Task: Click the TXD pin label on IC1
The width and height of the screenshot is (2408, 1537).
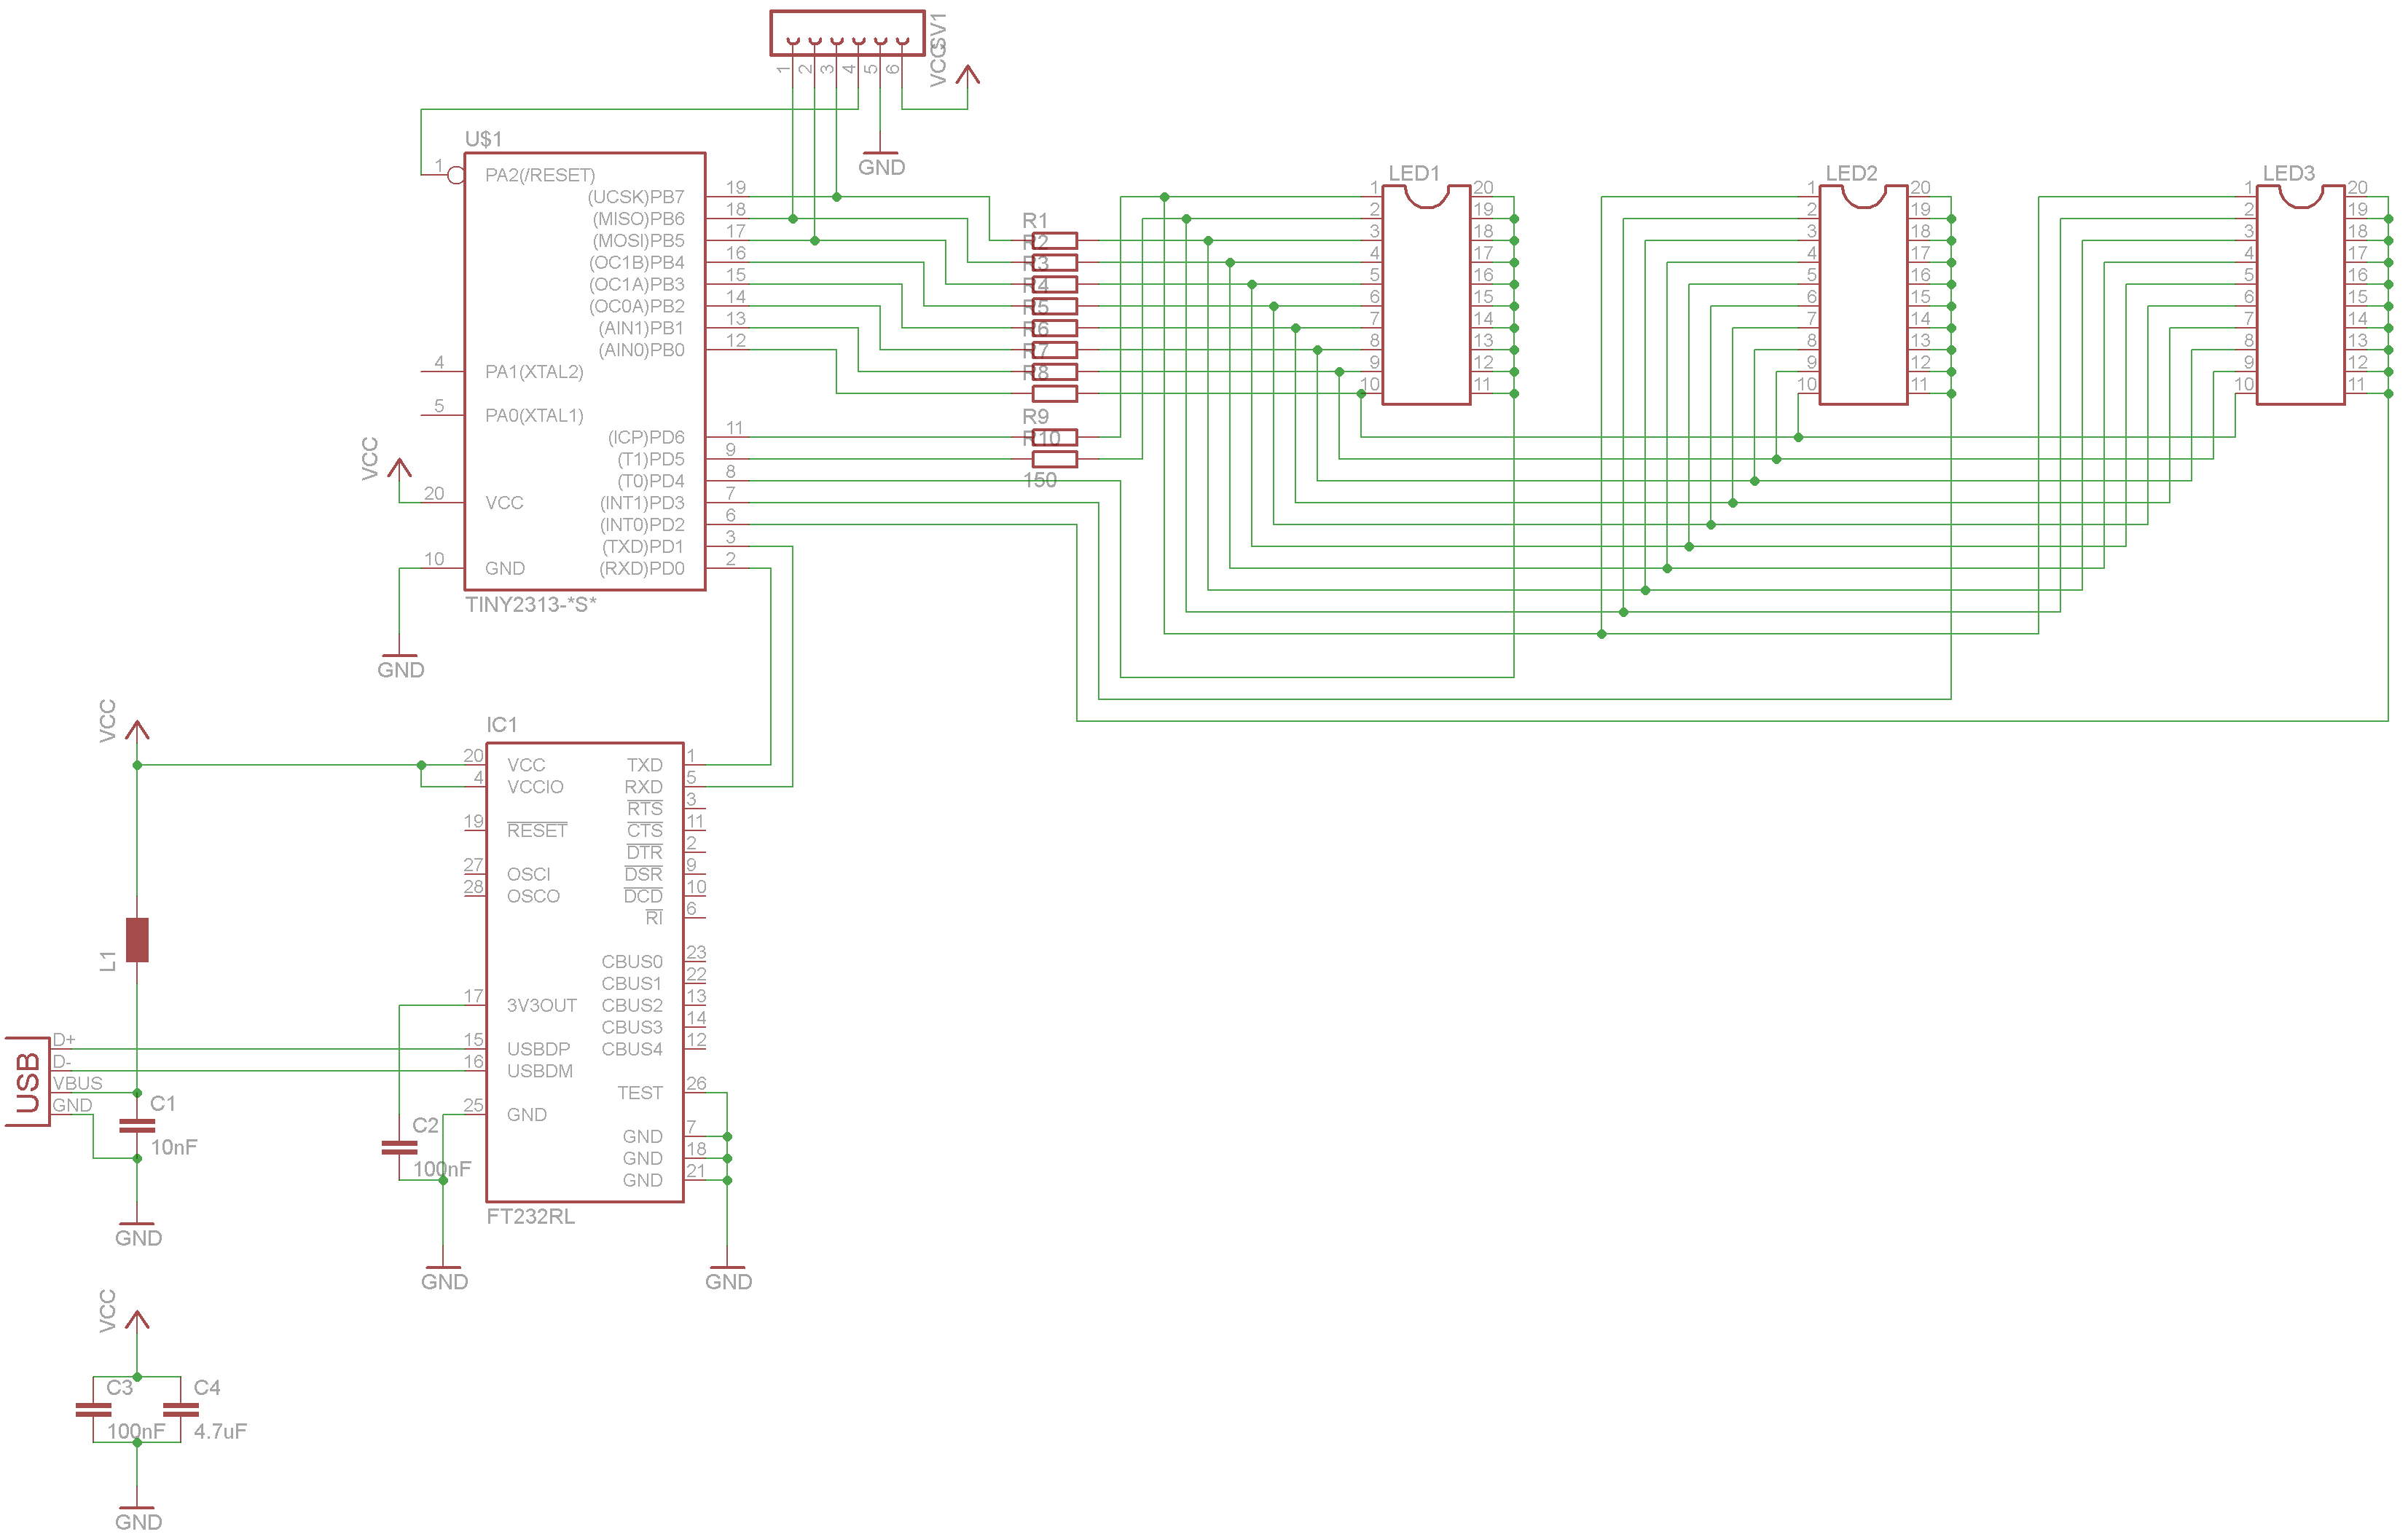Action: [644, 765]
